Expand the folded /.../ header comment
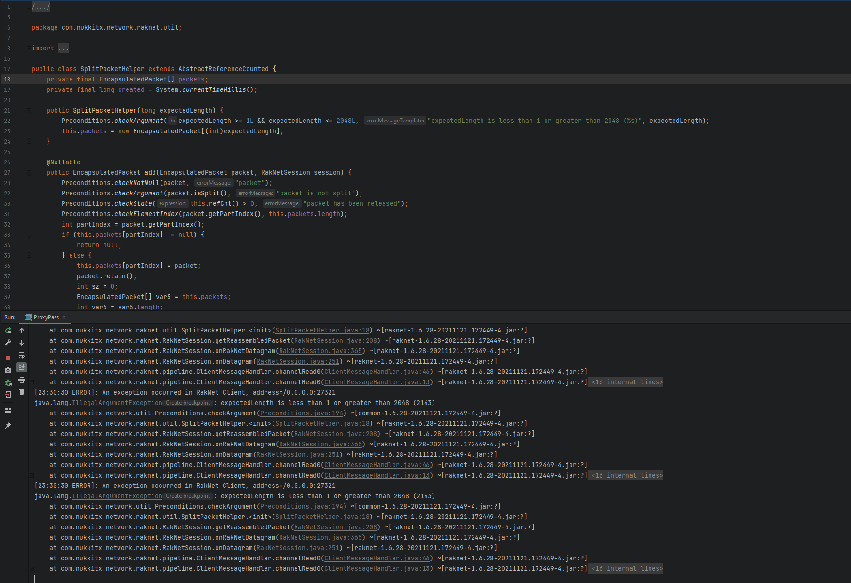851x583 pixels. tap(40, 7)
